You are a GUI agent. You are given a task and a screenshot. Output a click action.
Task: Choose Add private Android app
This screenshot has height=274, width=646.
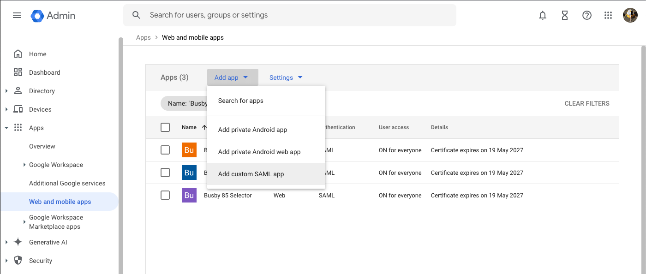(266, 130)
